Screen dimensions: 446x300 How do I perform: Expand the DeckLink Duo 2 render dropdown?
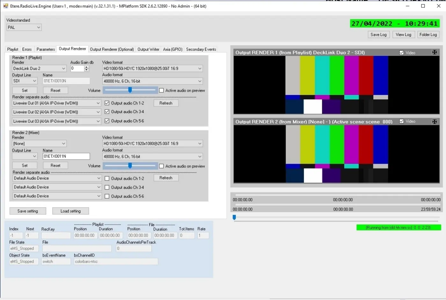[63, 69]
